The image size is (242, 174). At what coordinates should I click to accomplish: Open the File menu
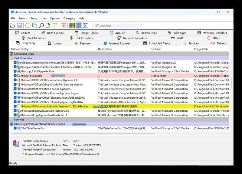point(13,18)
